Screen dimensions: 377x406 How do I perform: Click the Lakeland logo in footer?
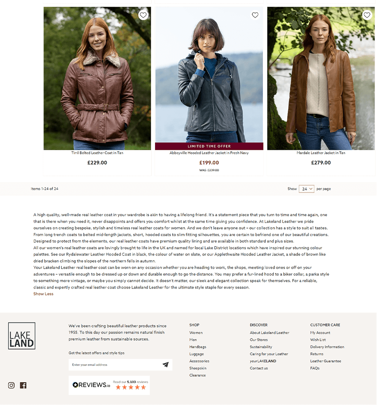(21, 336)
